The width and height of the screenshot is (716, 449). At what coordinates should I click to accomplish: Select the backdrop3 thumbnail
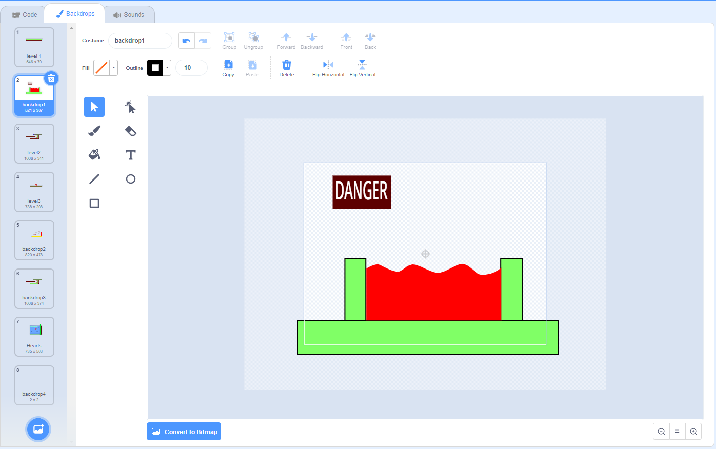34,289
